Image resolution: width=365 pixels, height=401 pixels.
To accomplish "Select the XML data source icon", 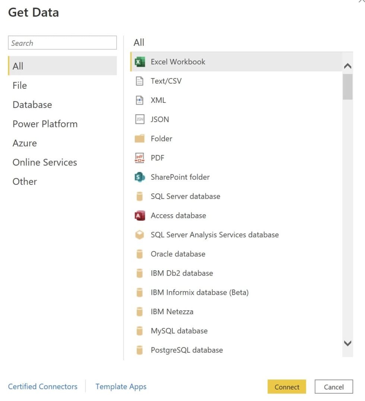I will click(139, 100).
